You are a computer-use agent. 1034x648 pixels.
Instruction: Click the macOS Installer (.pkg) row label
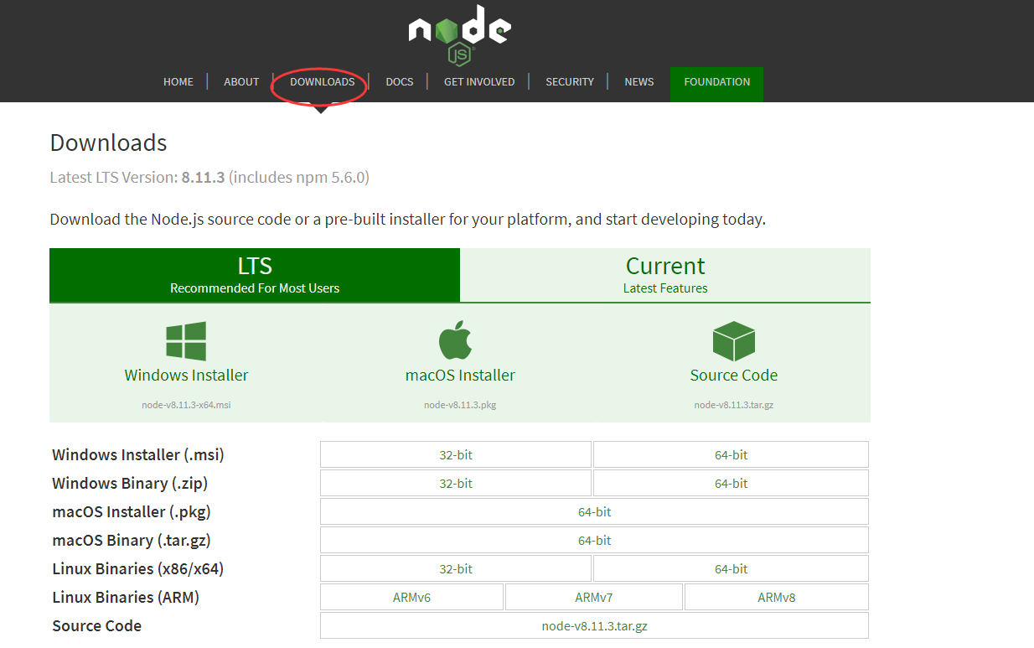click(x=132, y=511)
